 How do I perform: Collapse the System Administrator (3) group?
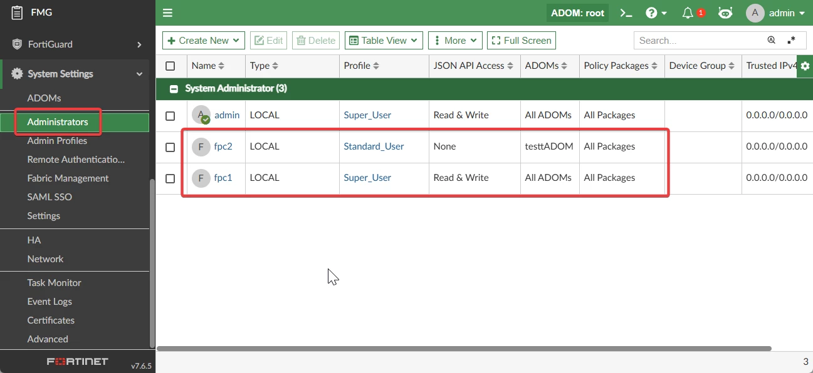[174, 89]
